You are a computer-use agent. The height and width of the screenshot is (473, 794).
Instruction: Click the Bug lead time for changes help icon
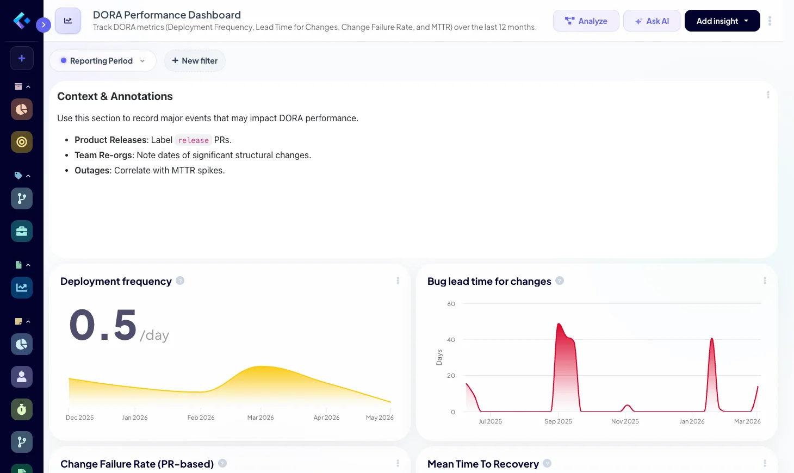(x=560, y=281)
